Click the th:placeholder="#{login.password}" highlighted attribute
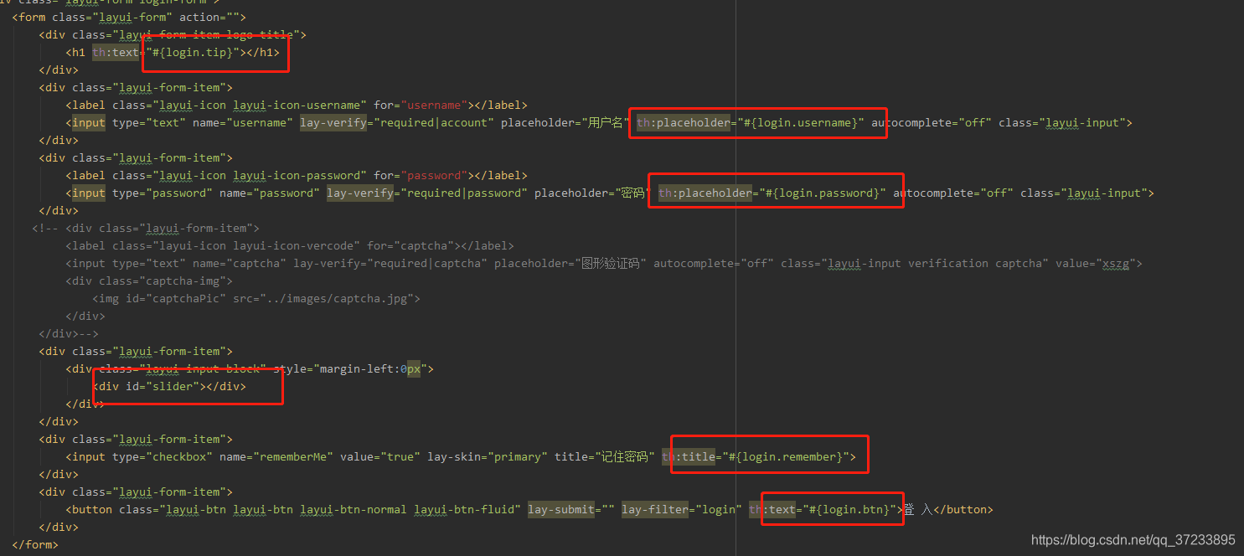 [x=774, y=192]
